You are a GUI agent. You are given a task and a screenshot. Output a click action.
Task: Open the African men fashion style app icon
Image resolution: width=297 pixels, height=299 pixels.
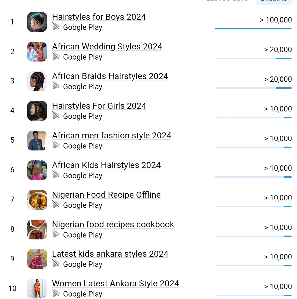37,141
